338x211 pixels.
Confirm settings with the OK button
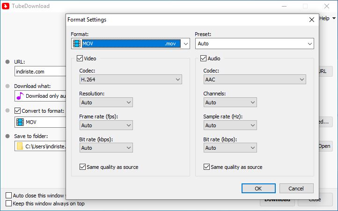point(258,189)
